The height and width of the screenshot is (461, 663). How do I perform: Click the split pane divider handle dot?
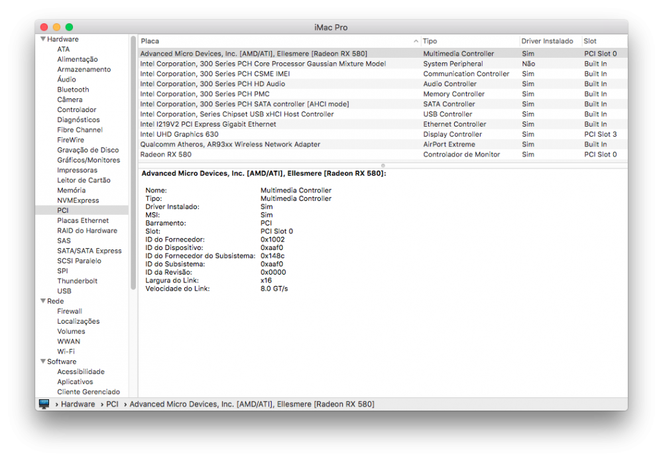[383, 165]
